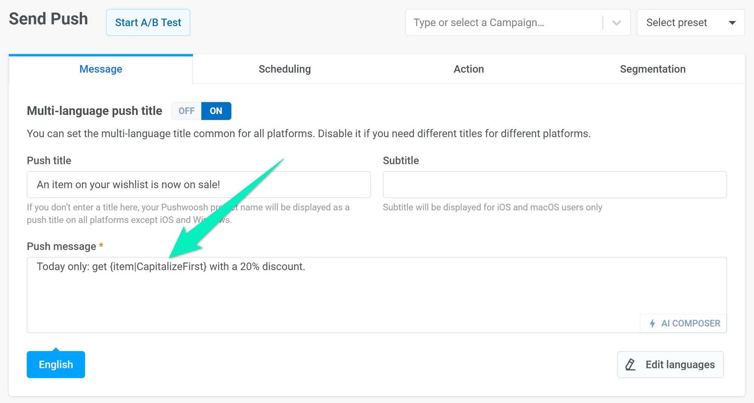Select the Message tab
The image size is (754, 403).
click(x=100, y=69)
